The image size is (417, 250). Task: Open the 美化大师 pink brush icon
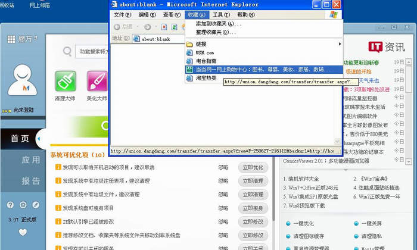(97, 81)
